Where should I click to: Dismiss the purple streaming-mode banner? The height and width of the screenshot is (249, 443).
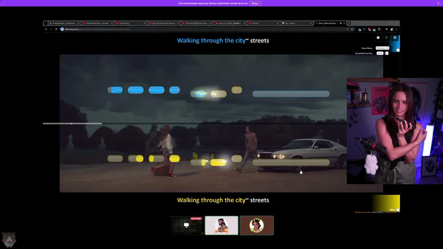coord(438,3)
